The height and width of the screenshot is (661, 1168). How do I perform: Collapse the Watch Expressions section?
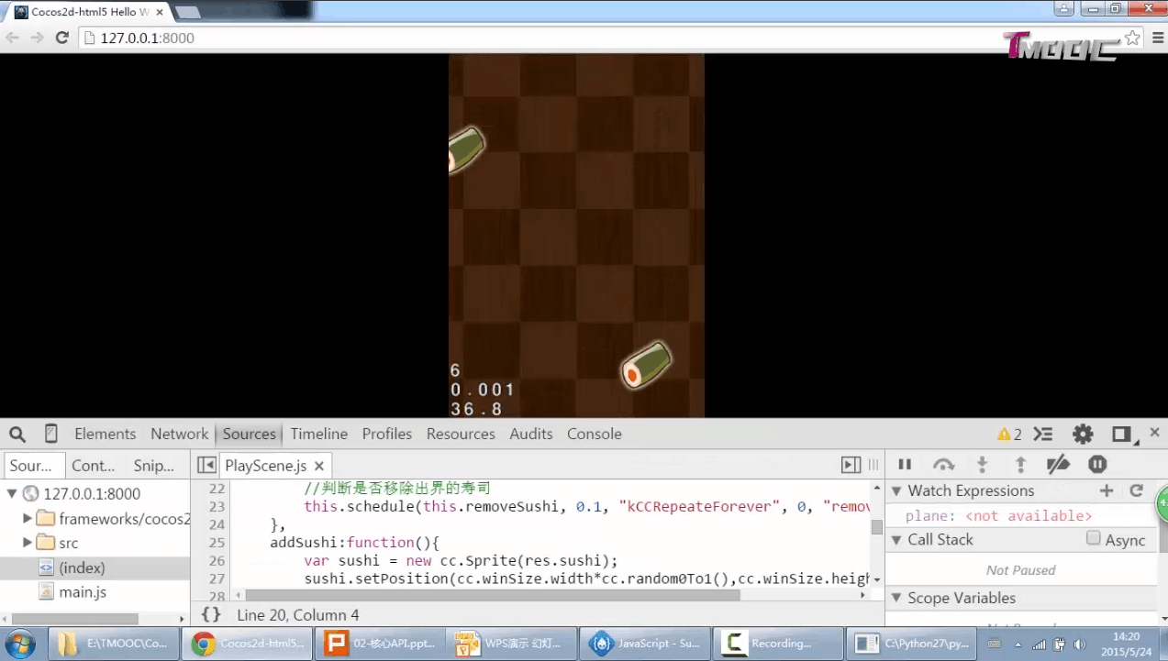click(x=896, y=490)
